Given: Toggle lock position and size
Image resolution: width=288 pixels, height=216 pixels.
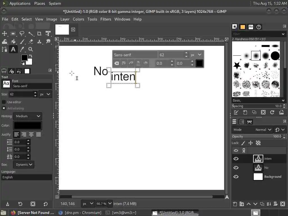Looking at the screenshot, I should [251, 143].
